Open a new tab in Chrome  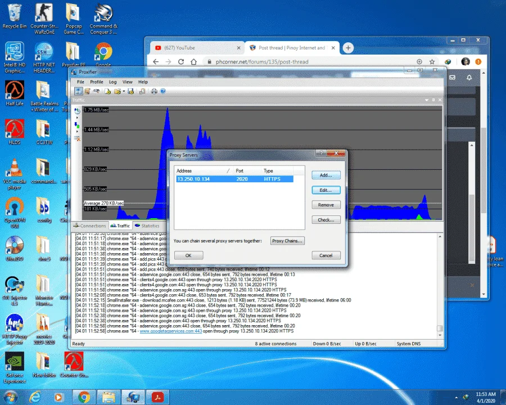(x=348, y=48)
